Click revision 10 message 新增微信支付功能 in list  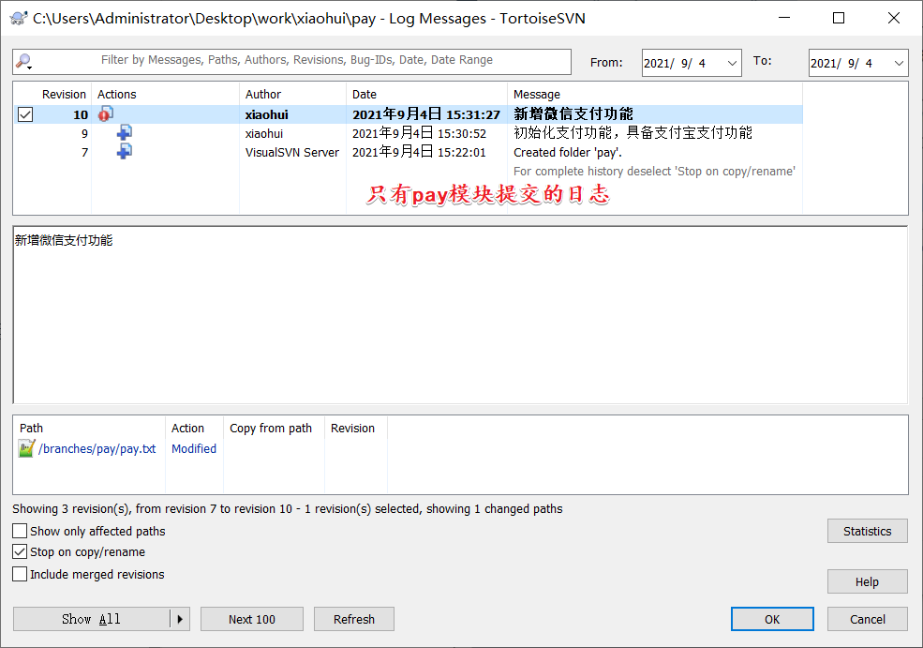pyautogui.click(x=573, y=113)
